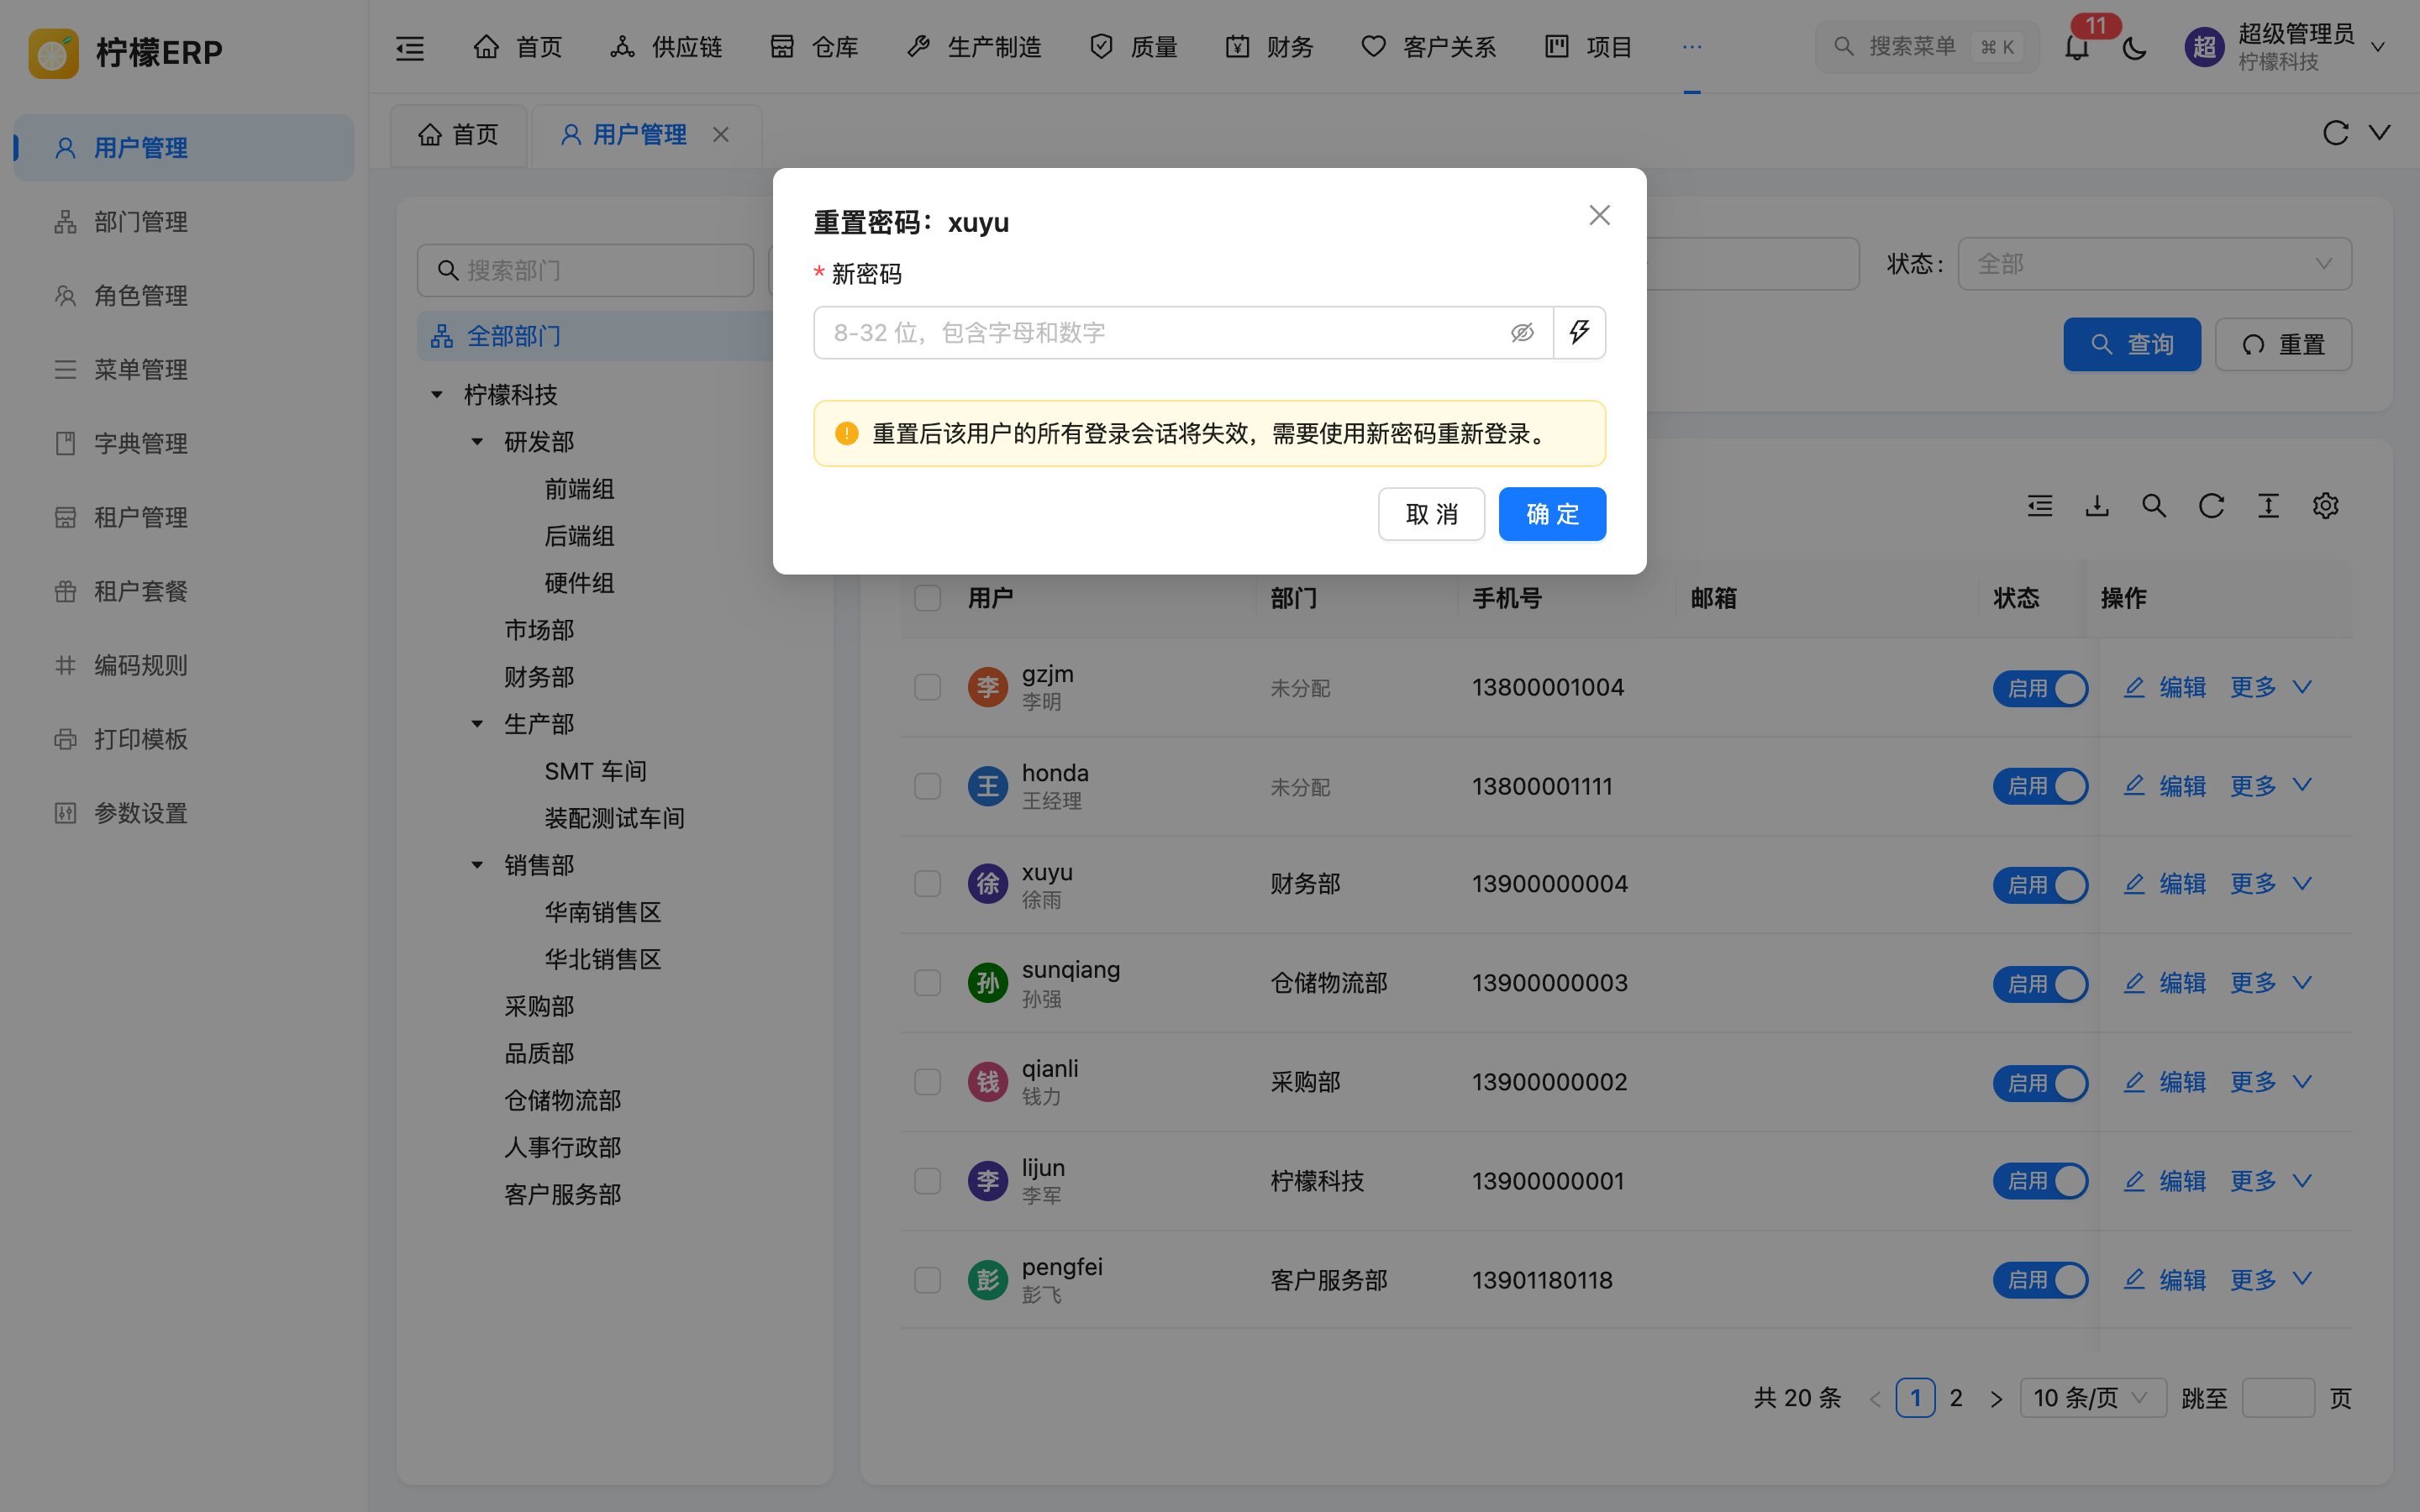Click the lightning generate-password icon

1579,332
